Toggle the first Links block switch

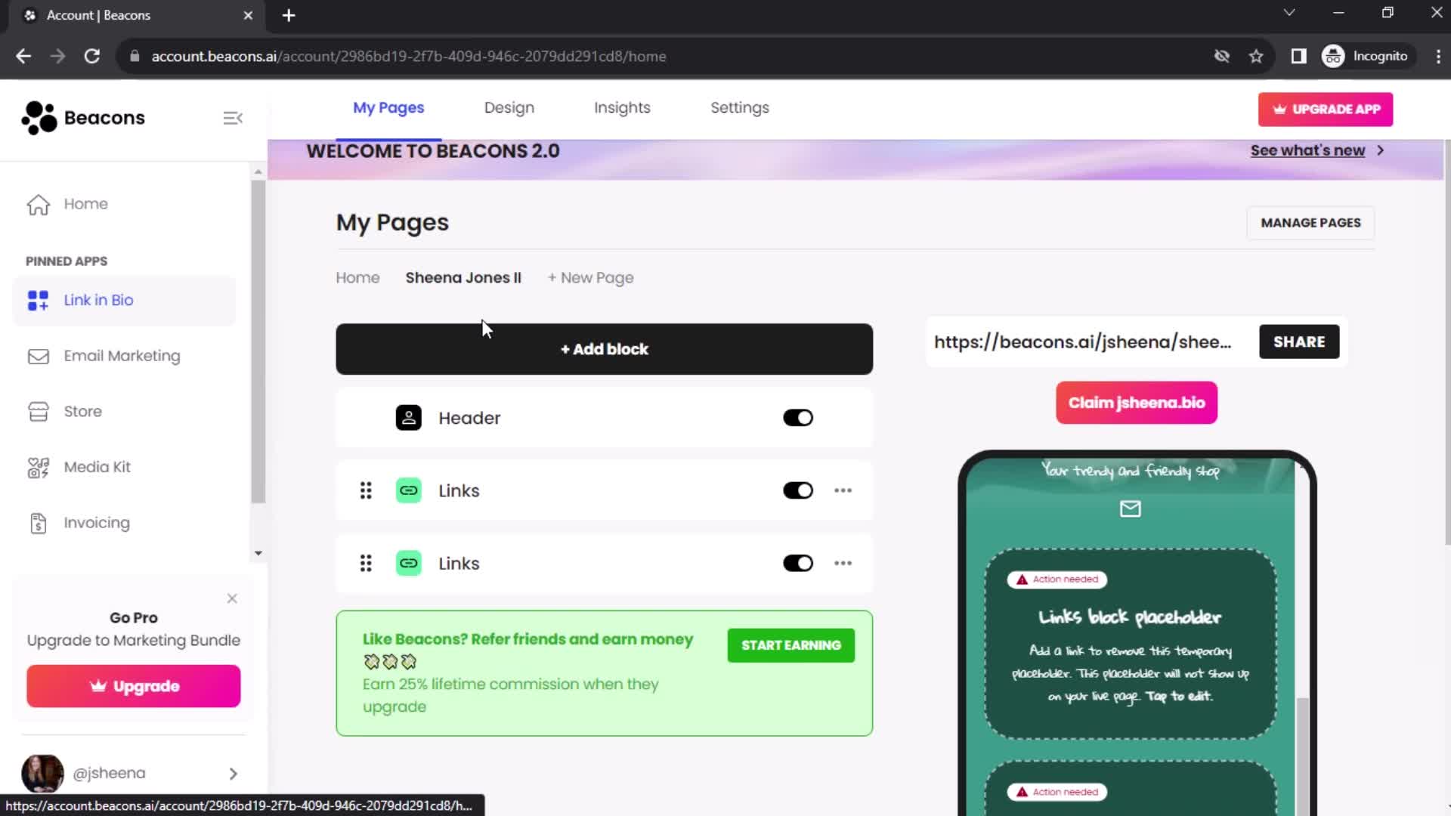click(x=798, y=490)
